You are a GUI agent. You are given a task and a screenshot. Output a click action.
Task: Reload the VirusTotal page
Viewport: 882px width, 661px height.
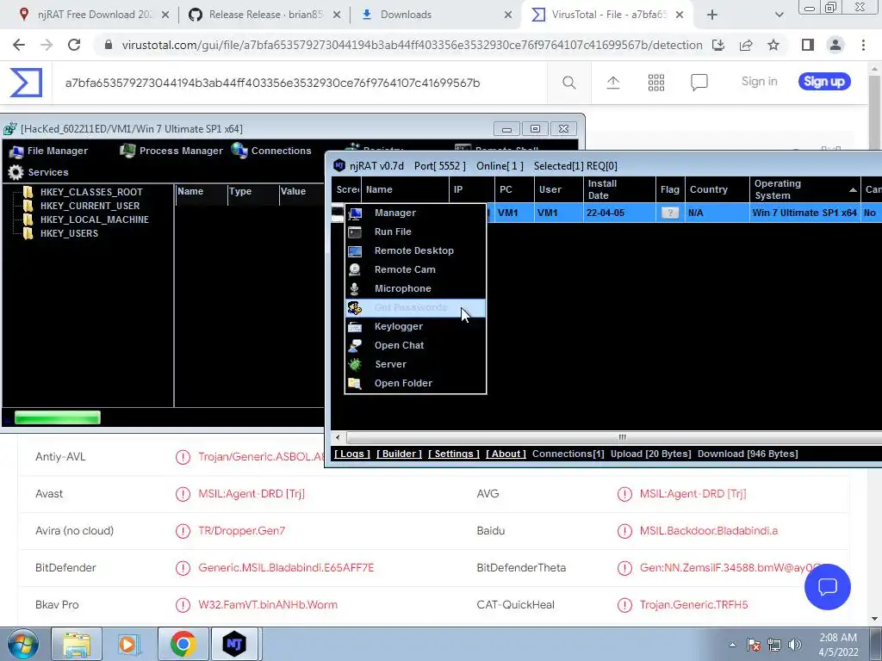[x=74, y=45]
